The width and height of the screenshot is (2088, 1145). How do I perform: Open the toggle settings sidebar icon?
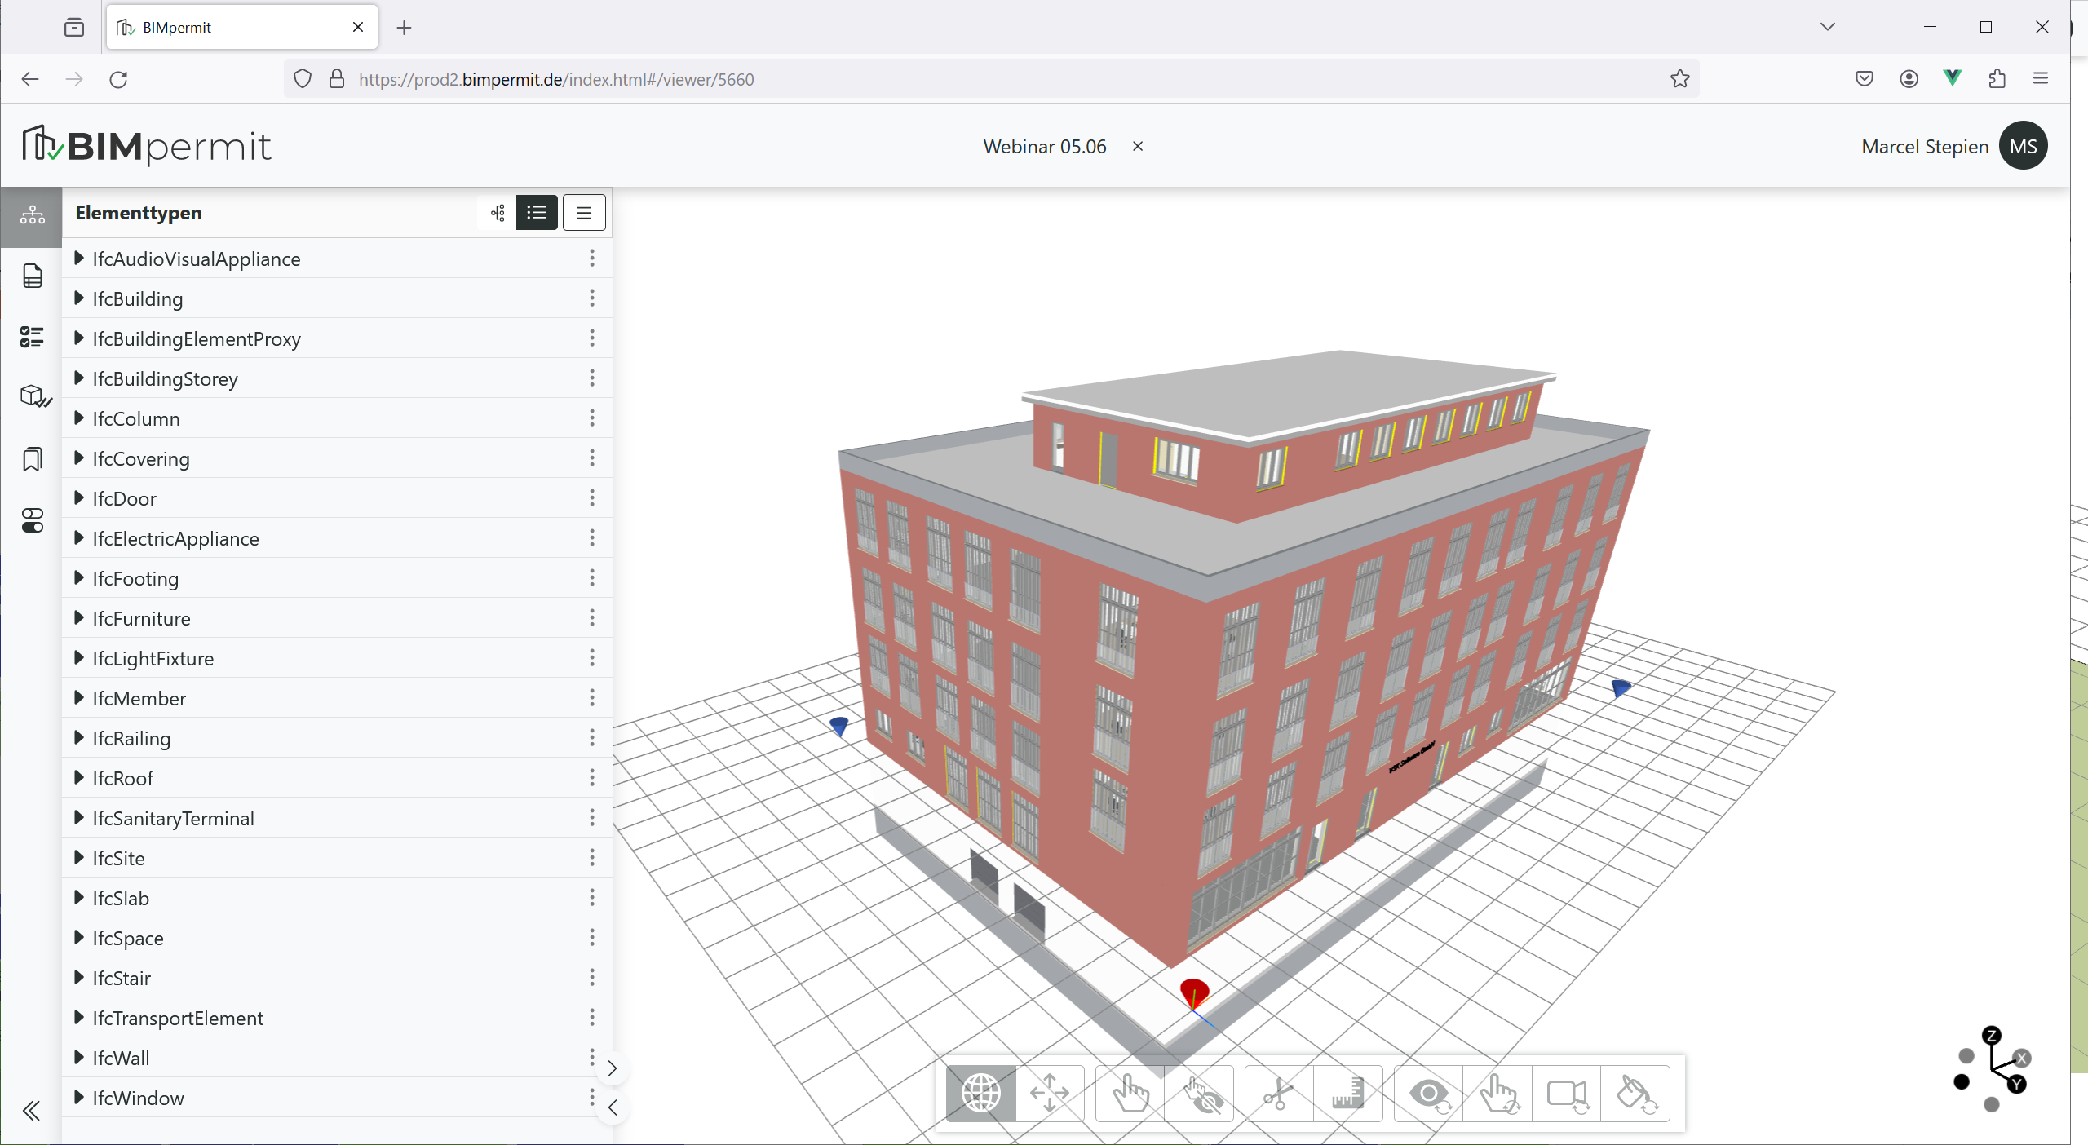(32, 520)
